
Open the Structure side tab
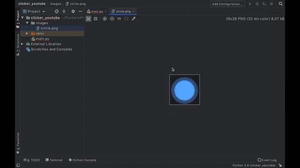[18, 45]
